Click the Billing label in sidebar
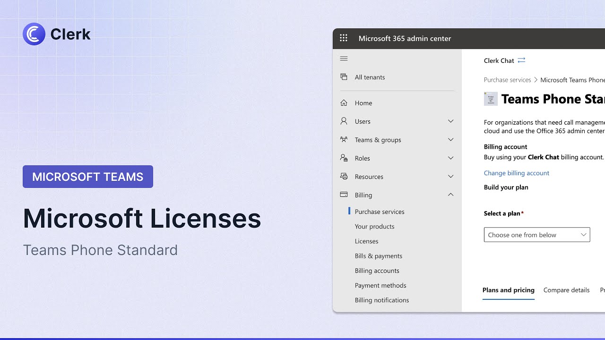This screenshot has width=605, height=340. (363, 195)
